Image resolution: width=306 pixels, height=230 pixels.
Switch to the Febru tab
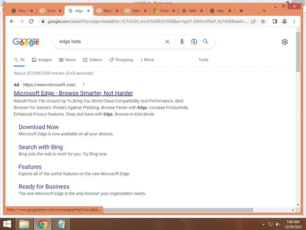(x=134, y=11)
